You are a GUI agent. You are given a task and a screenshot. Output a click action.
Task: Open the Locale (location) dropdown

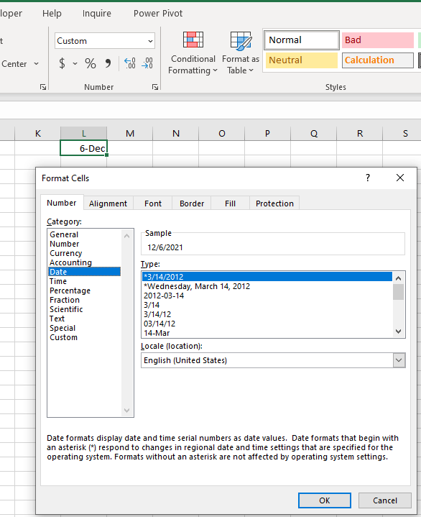pos(399,360)
